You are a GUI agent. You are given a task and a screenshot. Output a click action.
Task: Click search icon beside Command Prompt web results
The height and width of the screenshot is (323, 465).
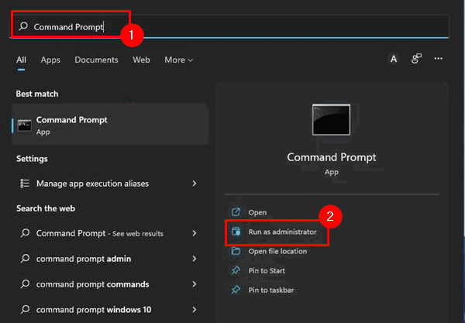tap(26, 233)
